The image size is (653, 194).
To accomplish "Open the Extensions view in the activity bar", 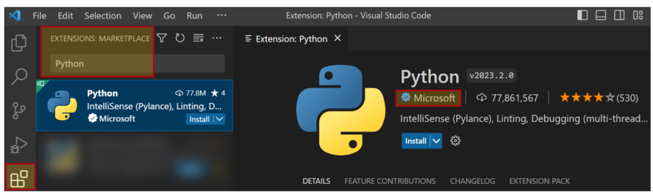I will (x=20, y=178).
